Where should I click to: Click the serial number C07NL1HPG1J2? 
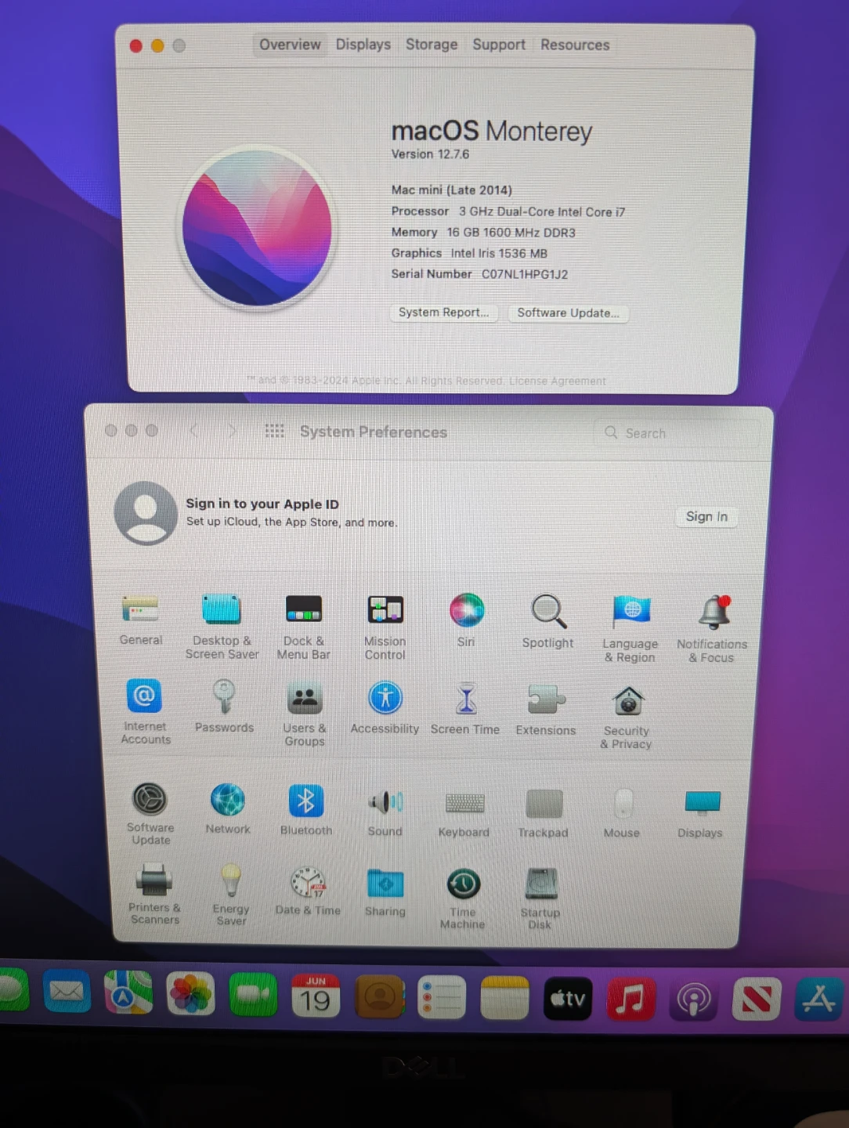coord(525,274)
